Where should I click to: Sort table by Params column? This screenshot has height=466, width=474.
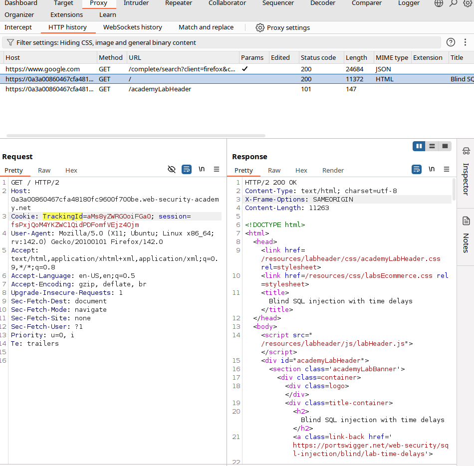254,58
